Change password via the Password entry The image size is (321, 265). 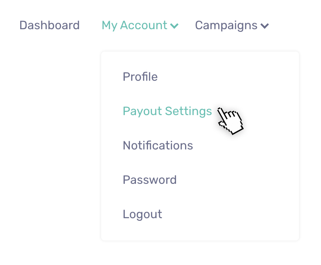point(150,180)
